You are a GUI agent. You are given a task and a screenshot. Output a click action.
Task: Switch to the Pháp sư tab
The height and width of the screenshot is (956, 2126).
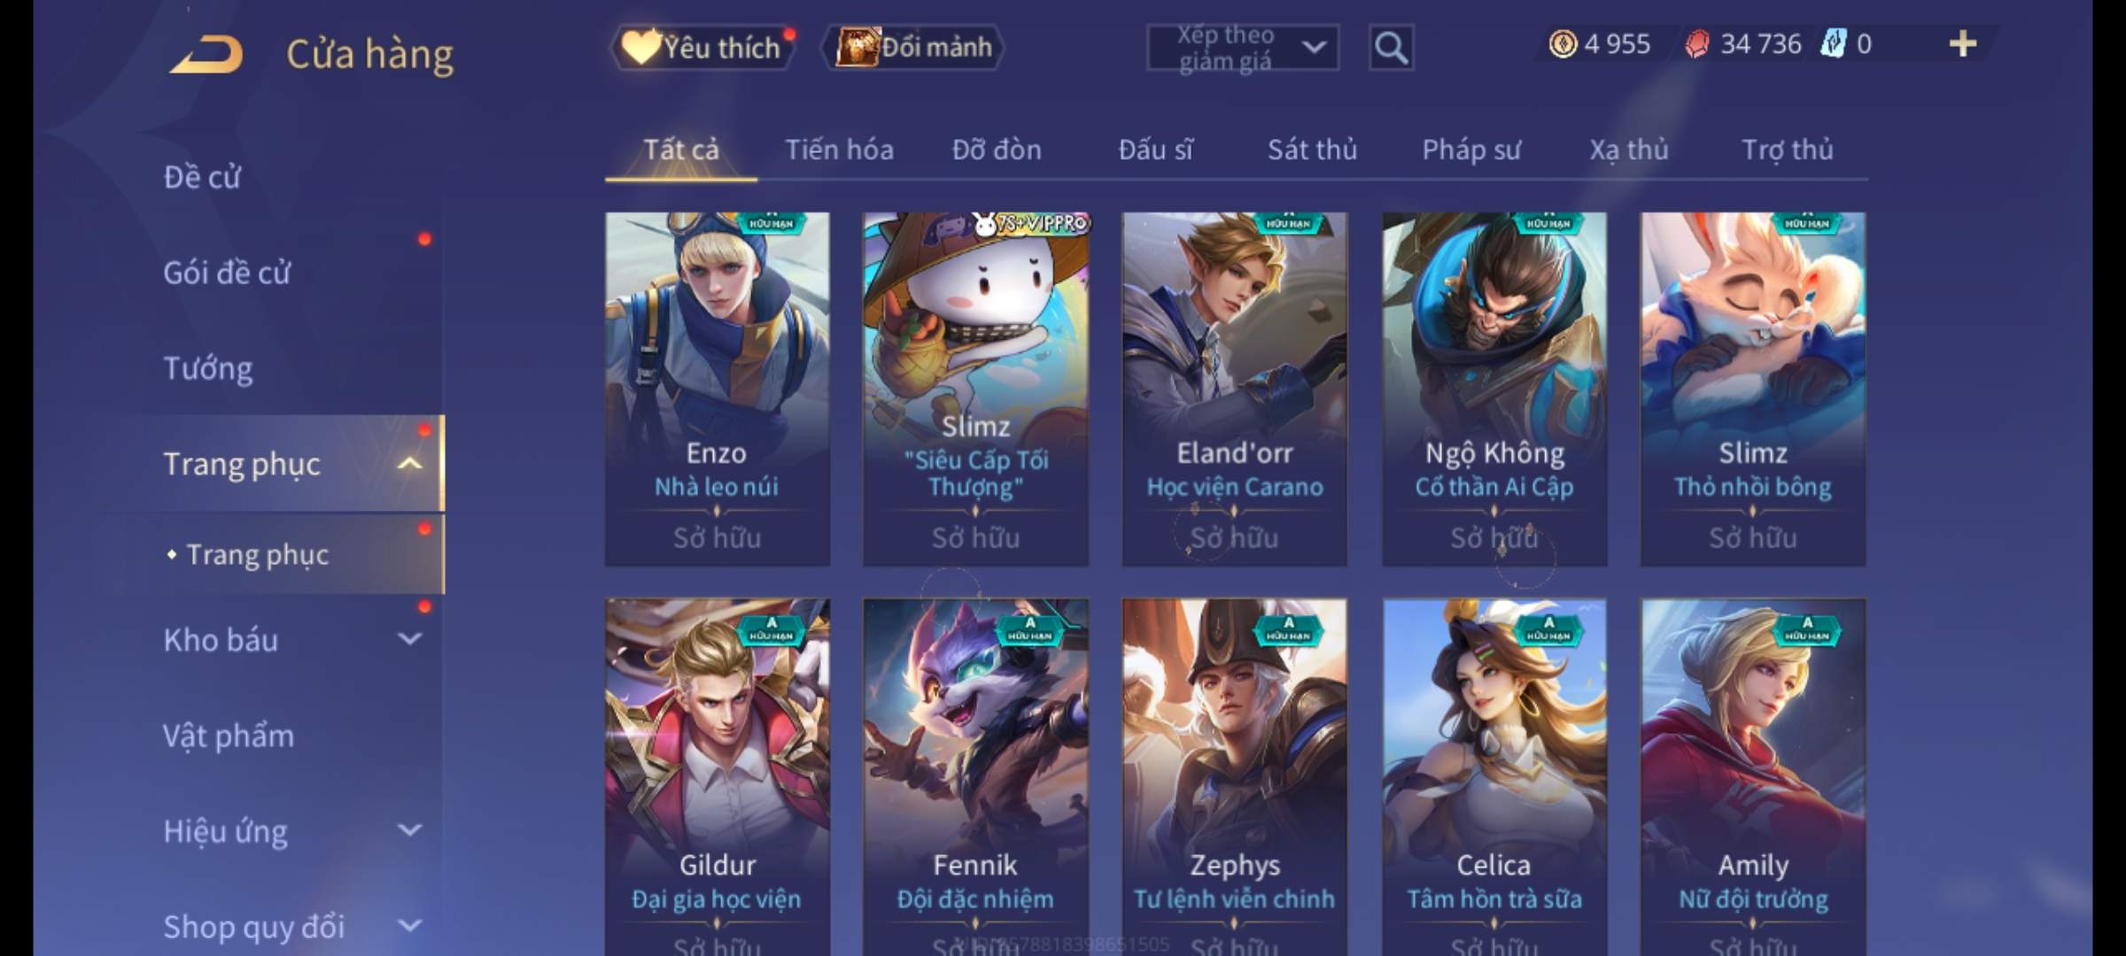click(1470, 150)
